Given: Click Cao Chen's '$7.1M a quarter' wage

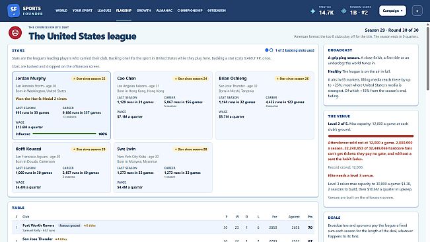Looking at the screenshot, I should pyautogui.click(x=129, y=116).
